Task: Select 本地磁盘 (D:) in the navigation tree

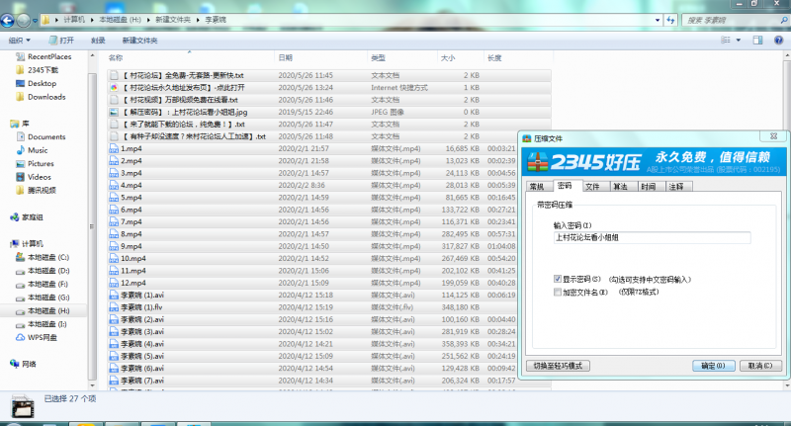Action: click(48, 270)
